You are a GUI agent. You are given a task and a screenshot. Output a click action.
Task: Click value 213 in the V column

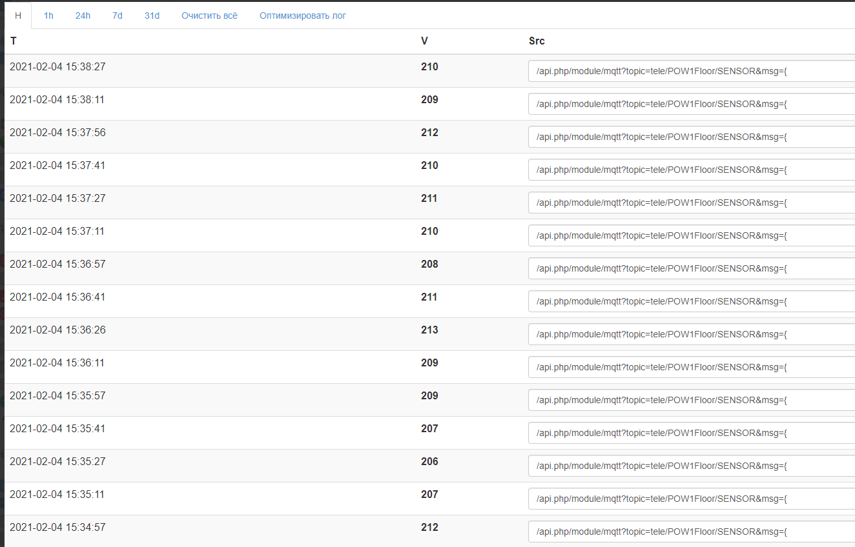coord(429,330)
